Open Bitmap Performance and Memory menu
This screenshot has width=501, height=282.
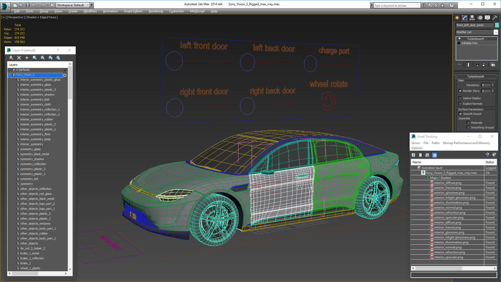466,143
